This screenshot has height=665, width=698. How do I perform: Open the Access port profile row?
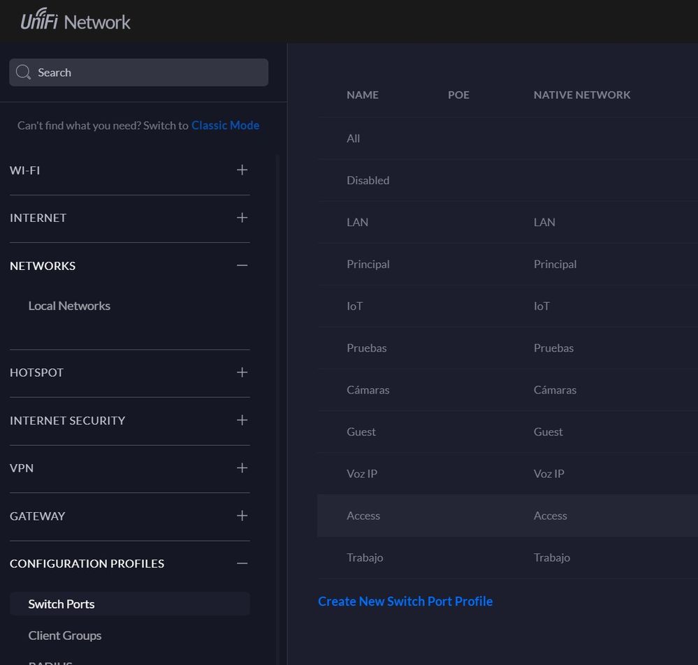(x=363, y=516)
